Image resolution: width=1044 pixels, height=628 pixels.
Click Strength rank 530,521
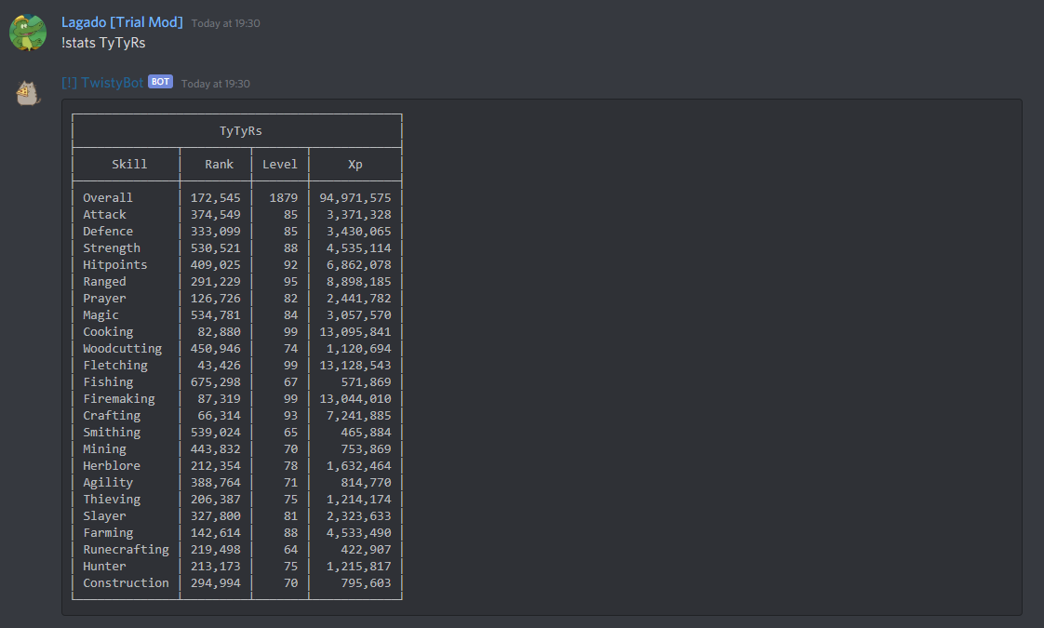(x=216, y=247)
